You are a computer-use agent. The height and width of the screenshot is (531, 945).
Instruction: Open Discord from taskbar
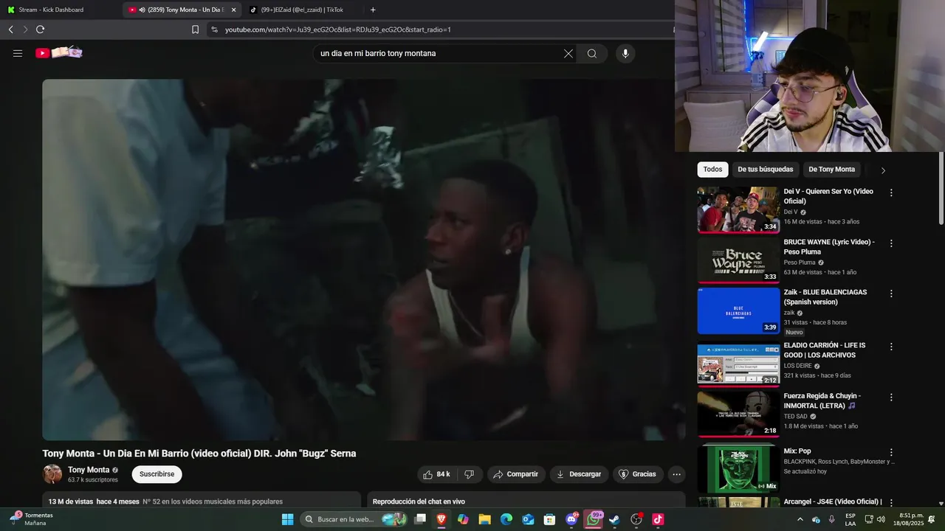[571, 519]
